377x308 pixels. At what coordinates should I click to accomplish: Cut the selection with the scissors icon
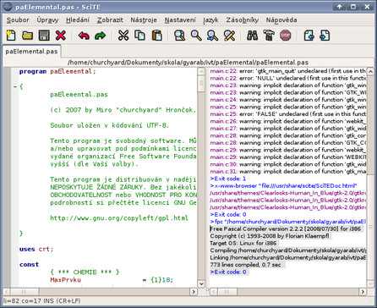(x=123, y=36)
